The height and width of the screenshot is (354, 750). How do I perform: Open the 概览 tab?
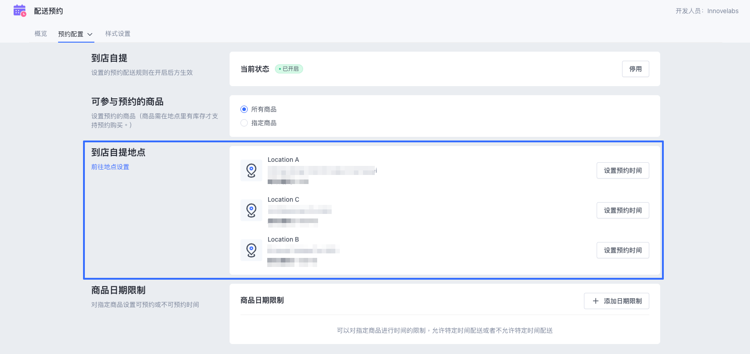(x=41, y=34)
